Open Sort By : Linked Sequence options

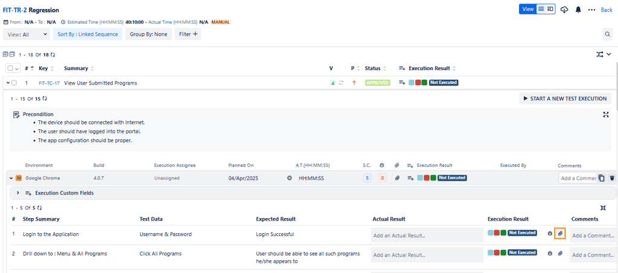click(88, 34)
